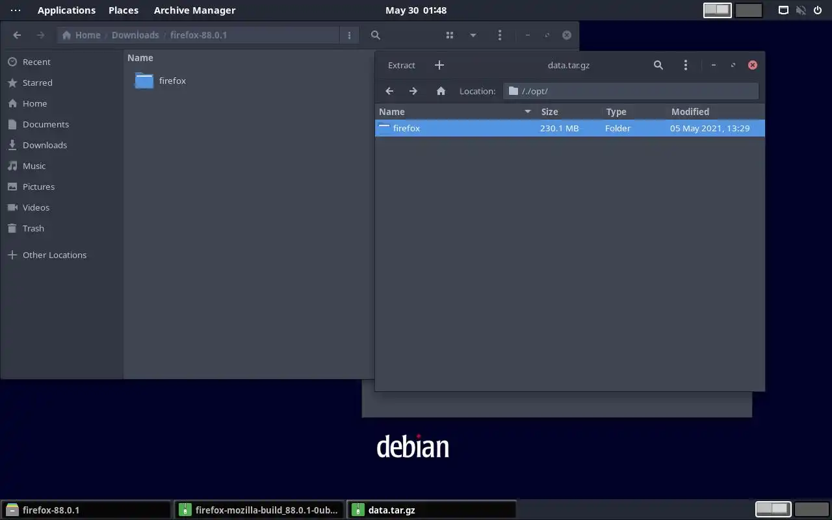Open Home in the Files sidebar
Image resolution: width=832 pixels, height=520 pixels.
coord(62,103)
